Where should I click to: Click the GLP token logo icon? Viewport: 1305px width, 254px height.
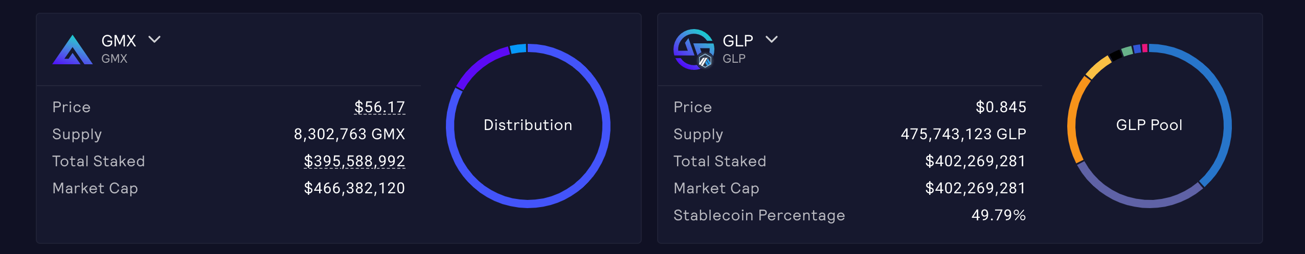click(x=693, y=49)
